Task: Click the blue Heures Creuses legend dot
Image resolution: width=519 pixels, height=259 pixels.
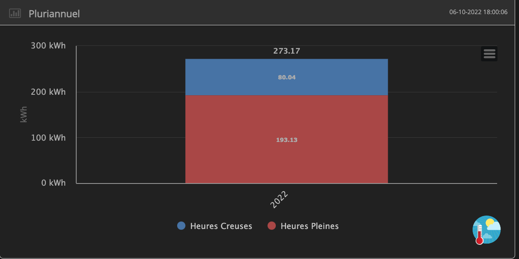Action: (181, 226)
